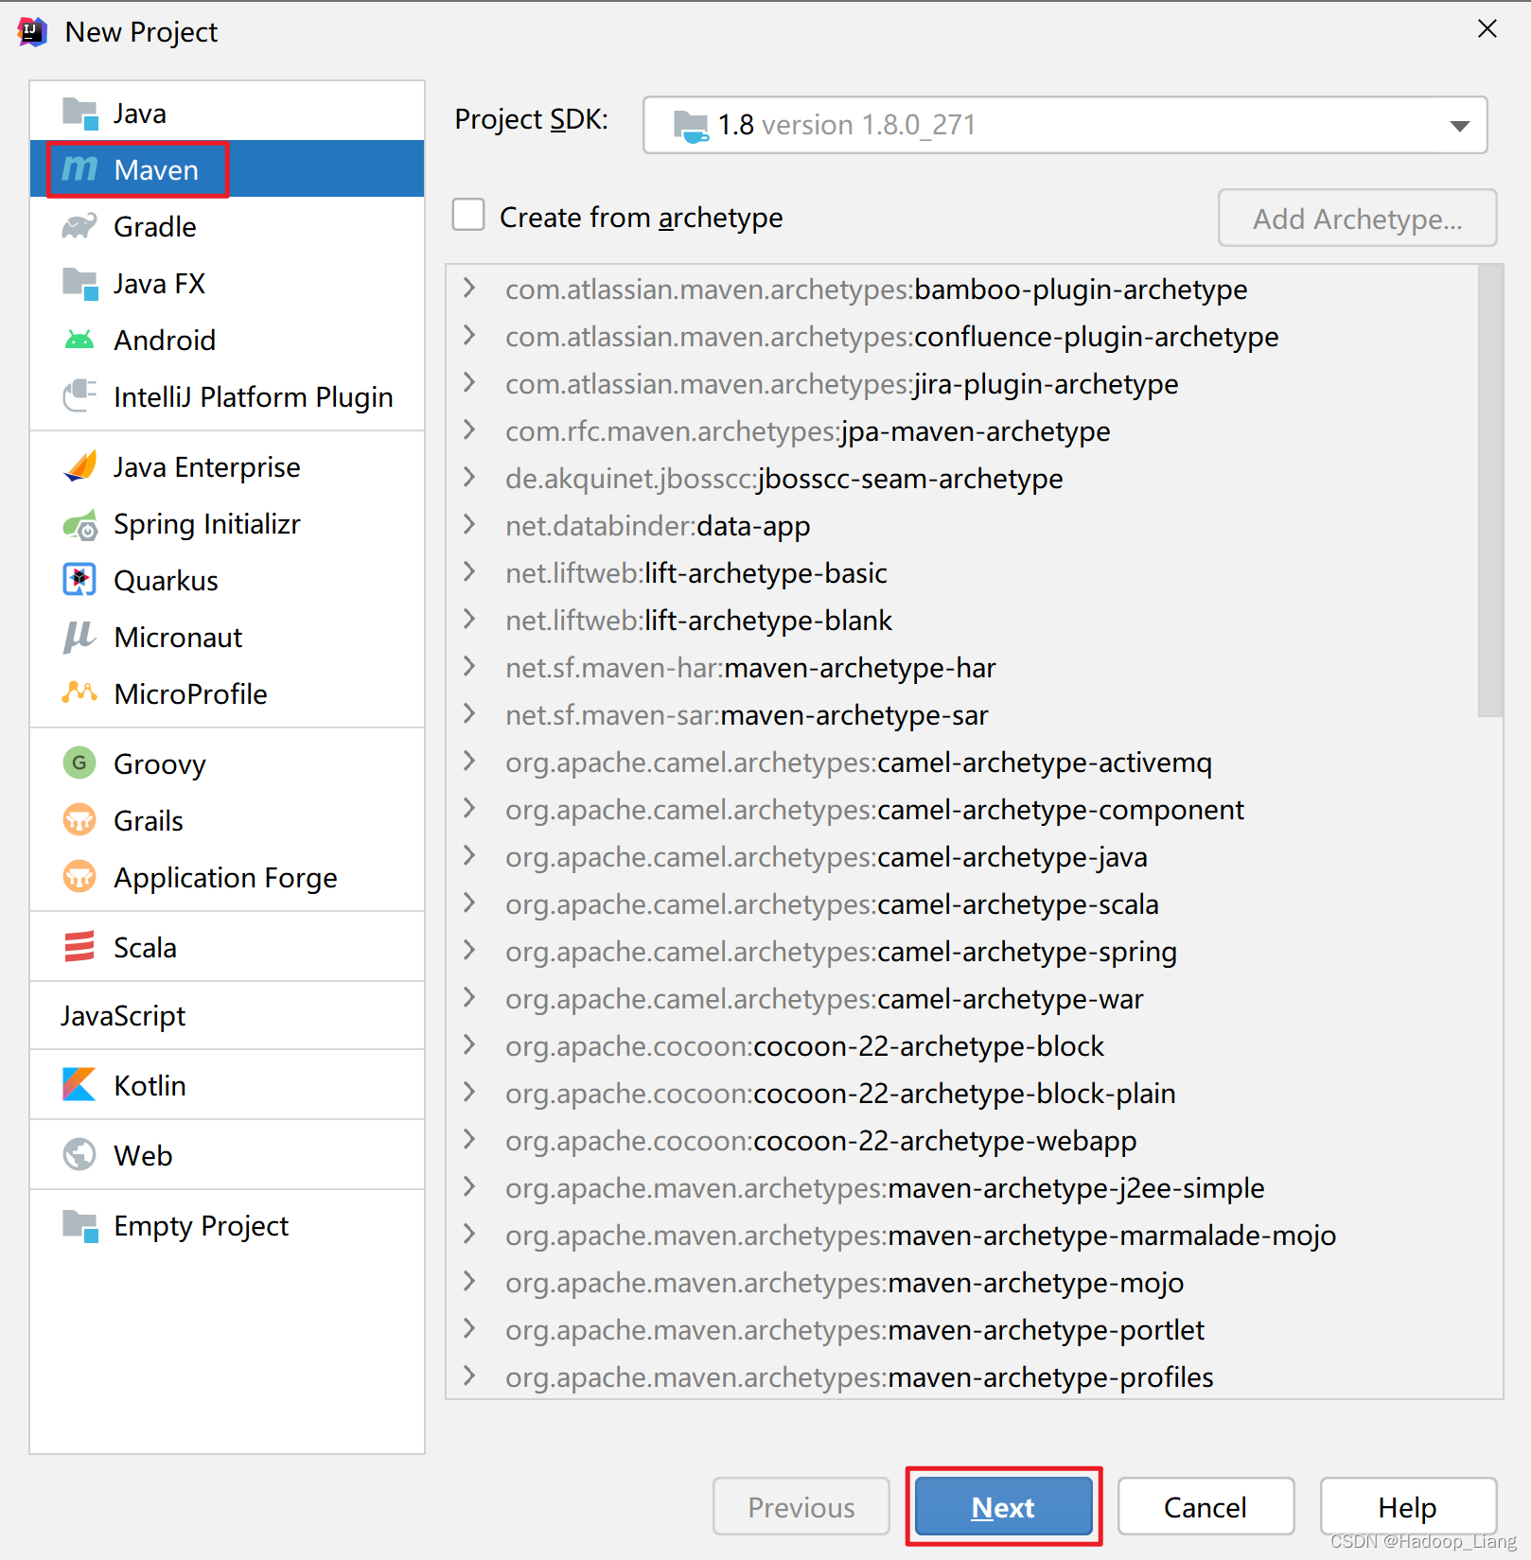Click the Kotlin icon

coord(79,1084)
